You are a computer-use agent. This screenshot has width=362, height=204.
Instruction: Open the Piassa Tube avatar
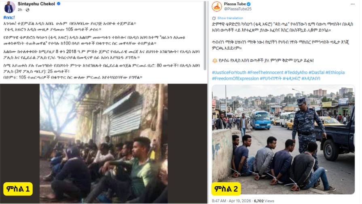click(x=217, y=6)
